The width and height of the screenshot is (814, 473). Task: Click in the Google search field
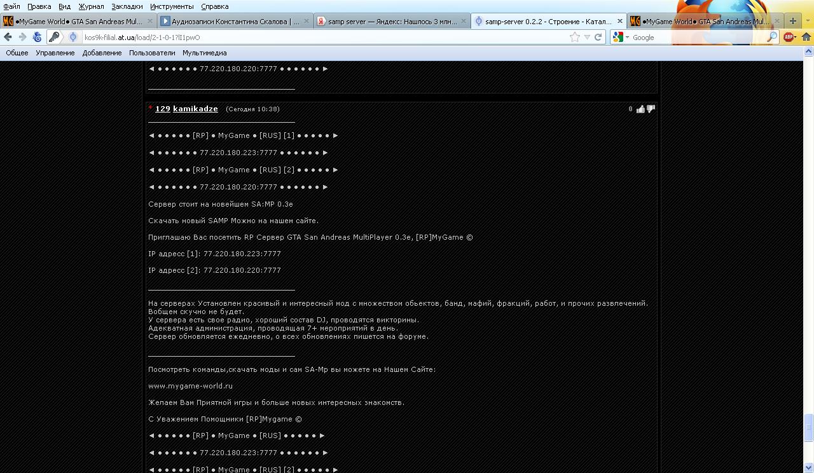[x=698, y=38]
